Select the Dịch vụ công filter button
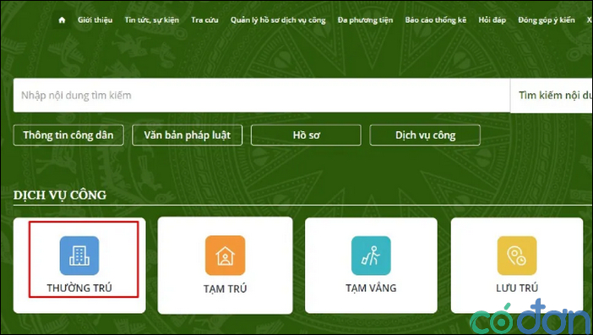 pos(425,135)
